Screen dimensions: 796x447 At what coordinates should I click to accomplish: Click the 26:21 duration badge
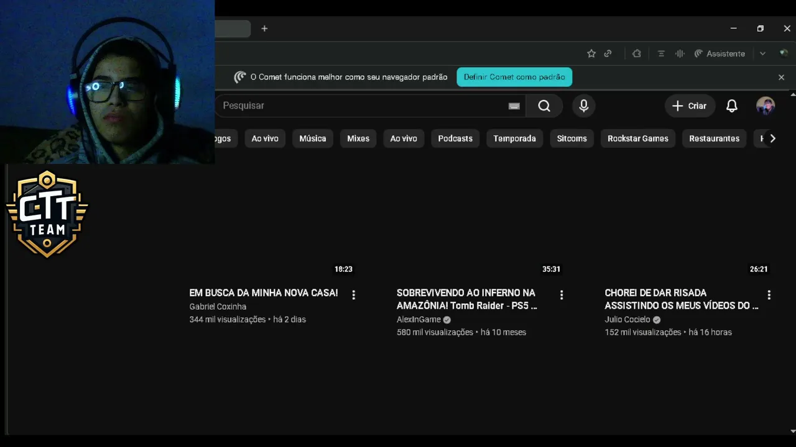coord(759,269)
